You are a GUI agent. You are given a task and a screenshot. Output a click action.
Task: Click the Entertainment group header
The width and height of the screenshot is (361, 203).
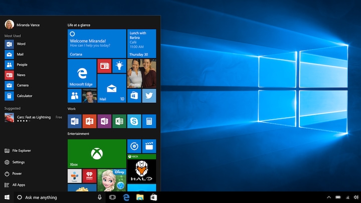click(x=78, y=134)
